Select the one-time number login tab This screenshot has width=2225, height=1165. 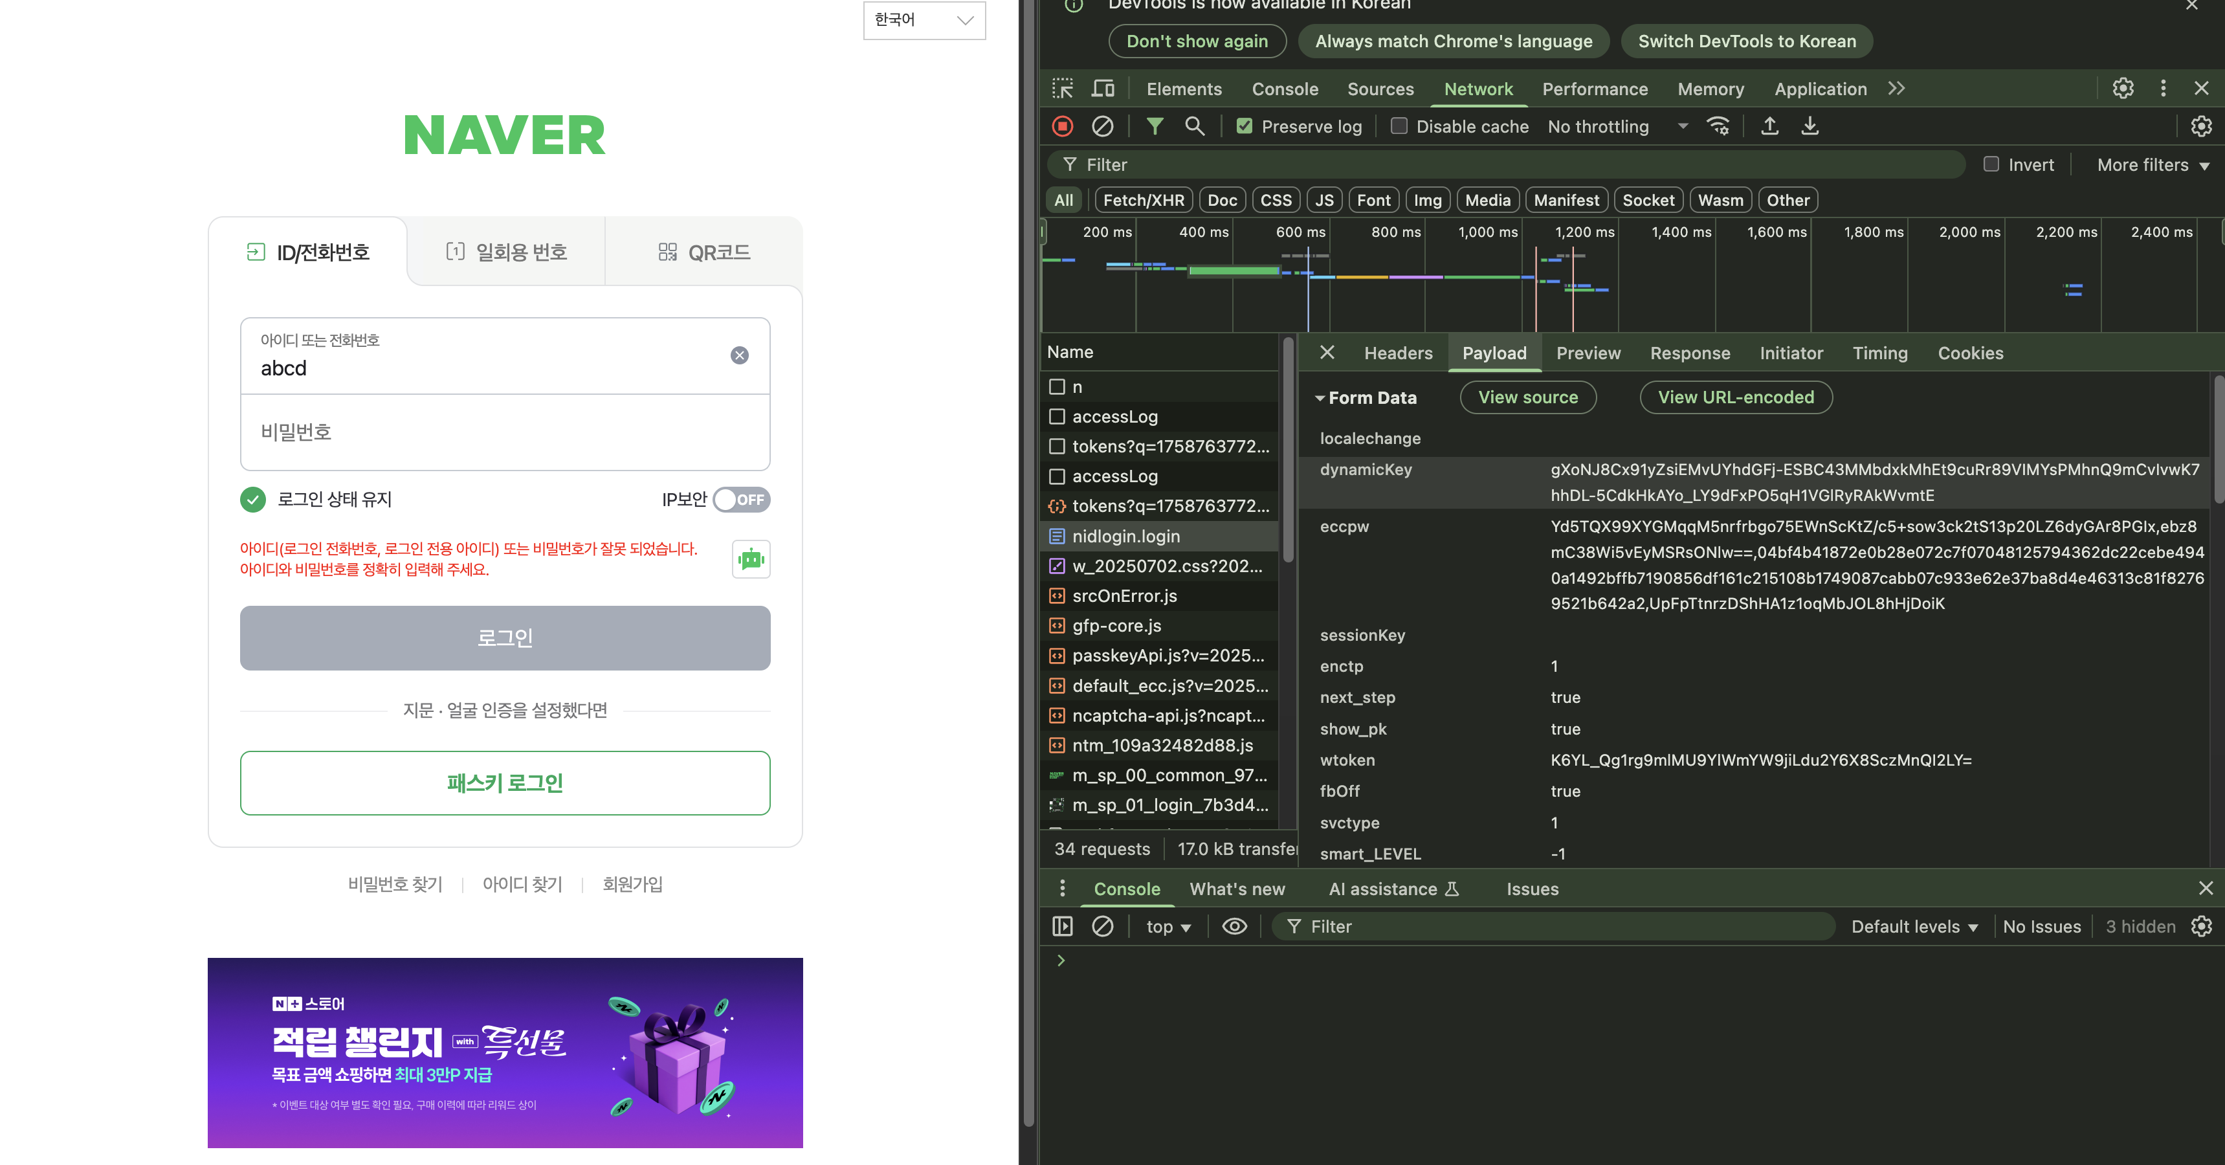coord(506,252)
